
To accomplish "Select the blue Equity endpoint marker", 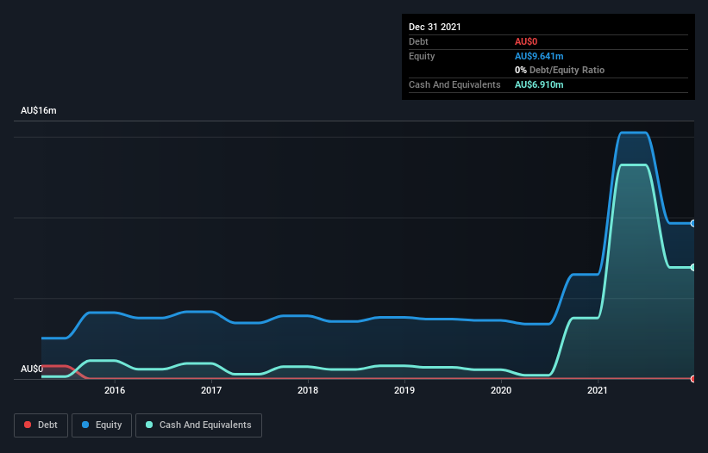I will pos(693,223).
